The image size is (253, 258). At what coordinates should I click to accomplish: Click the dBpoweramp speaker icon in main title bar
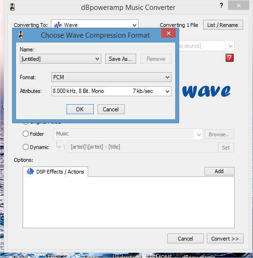(12, 7)
